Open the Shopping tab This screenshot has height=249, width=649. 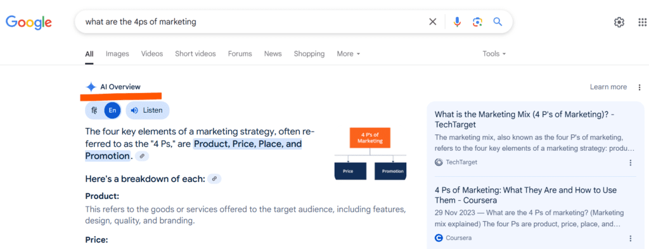coord(309,54)
